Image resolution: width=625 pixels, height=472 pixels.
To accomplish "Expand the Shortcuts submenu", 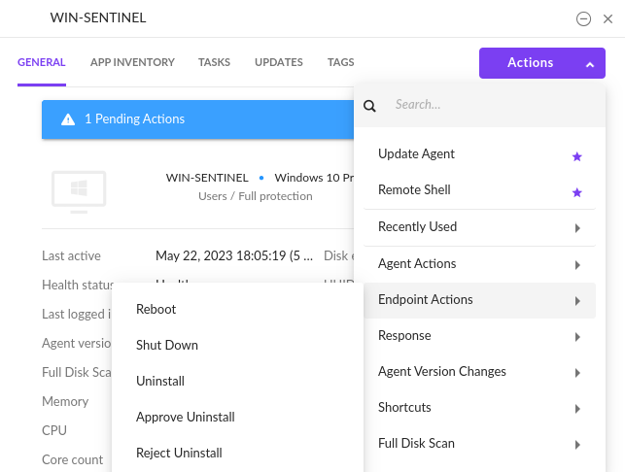I will click(479, 408).
